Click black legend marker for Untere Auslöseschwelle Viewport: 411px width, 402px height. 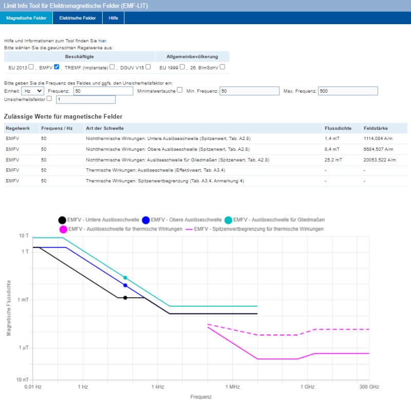(62, 220)
